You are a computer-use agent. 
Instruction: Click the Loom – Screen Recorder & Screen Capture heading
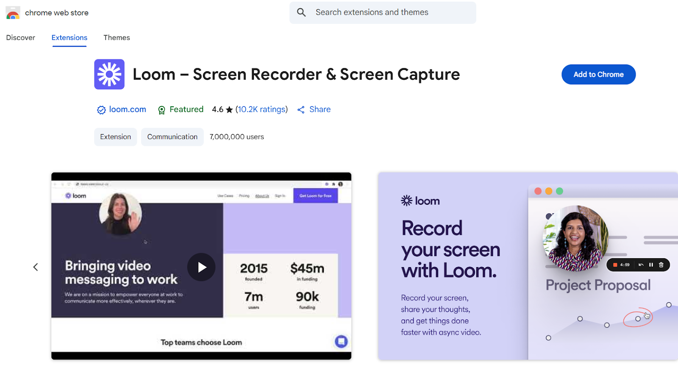coord(296,74)
